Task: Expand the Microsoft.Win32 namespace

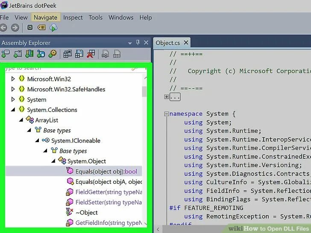Action: (x=13, y=79)
